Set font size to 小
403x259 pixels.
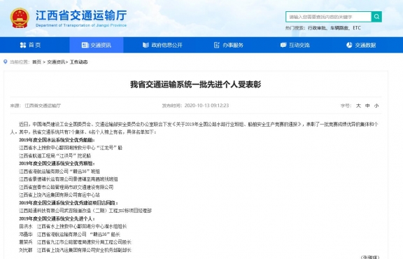[x=376, y=106]
